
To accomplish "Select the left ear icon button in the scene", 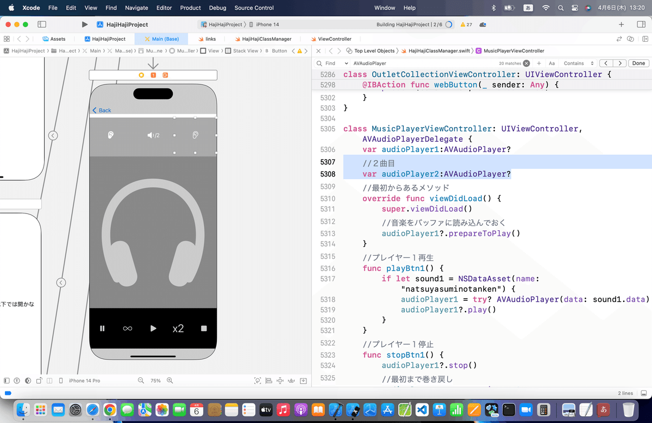I will click(x=111, y=135).
